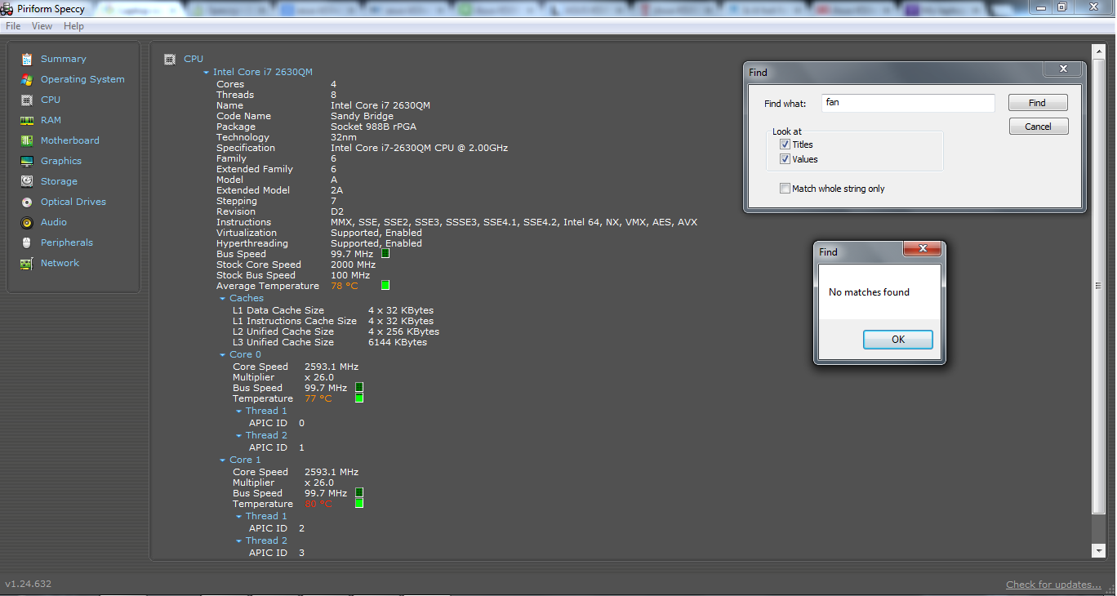Uncheck the Values checkbox
Viewport: 1117px width, 596px height.
785,159
